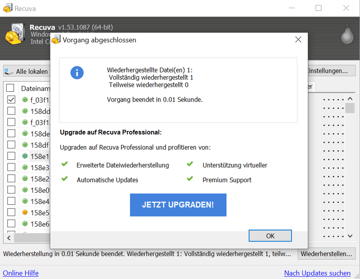The width and height of the screenshot is (360, 279).
Task: Check the box for the unchecked f_03f1 file
Action: (11, 122)
